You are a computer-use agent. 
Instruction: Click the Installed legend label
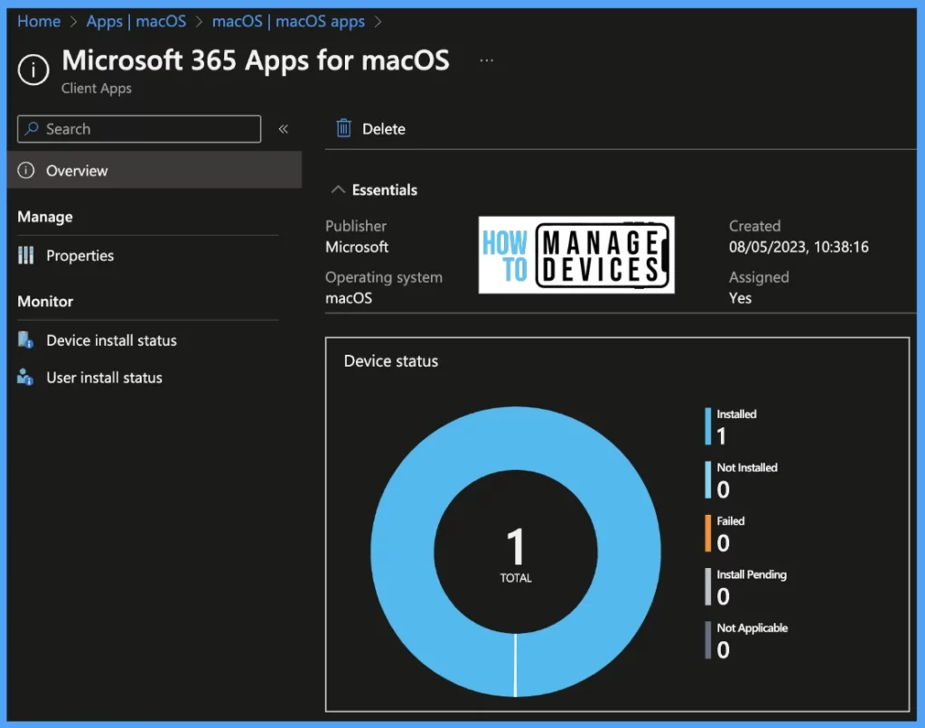tap(736, 415)
